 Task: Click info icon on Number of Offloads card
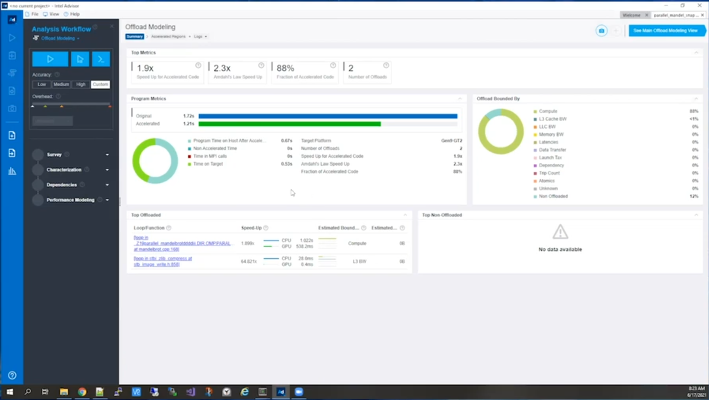[386, 65]
